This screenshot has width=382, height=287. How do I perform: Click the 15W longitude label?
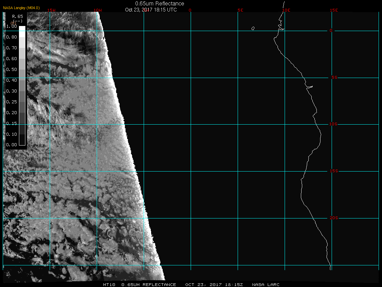click(x=51, y=10)
